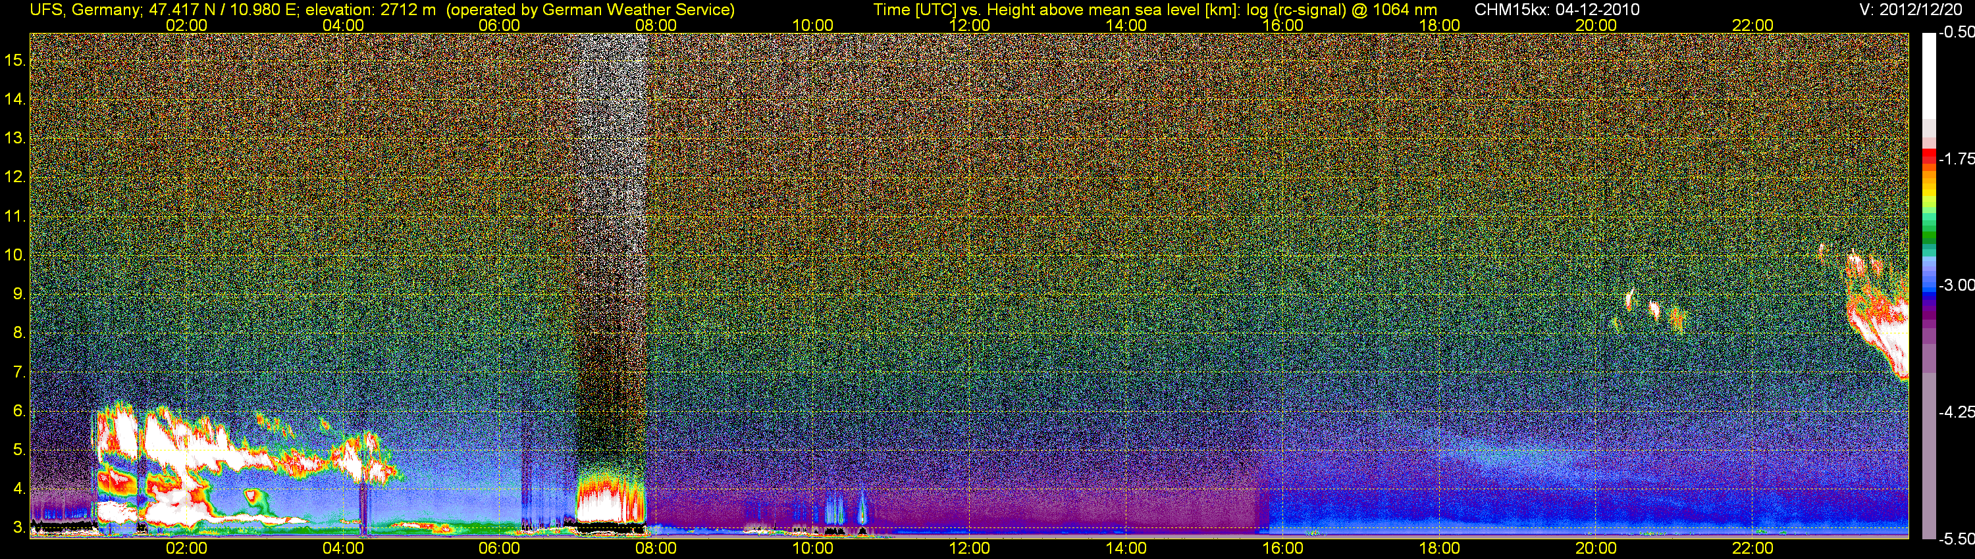
Task: Click the 08:00 label on bottom time axis
Action: 656,548
